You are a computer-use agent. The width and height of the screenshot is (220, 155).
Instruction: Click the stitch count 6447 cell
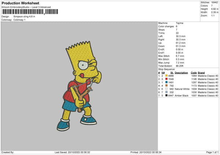[x=171, y=96]
